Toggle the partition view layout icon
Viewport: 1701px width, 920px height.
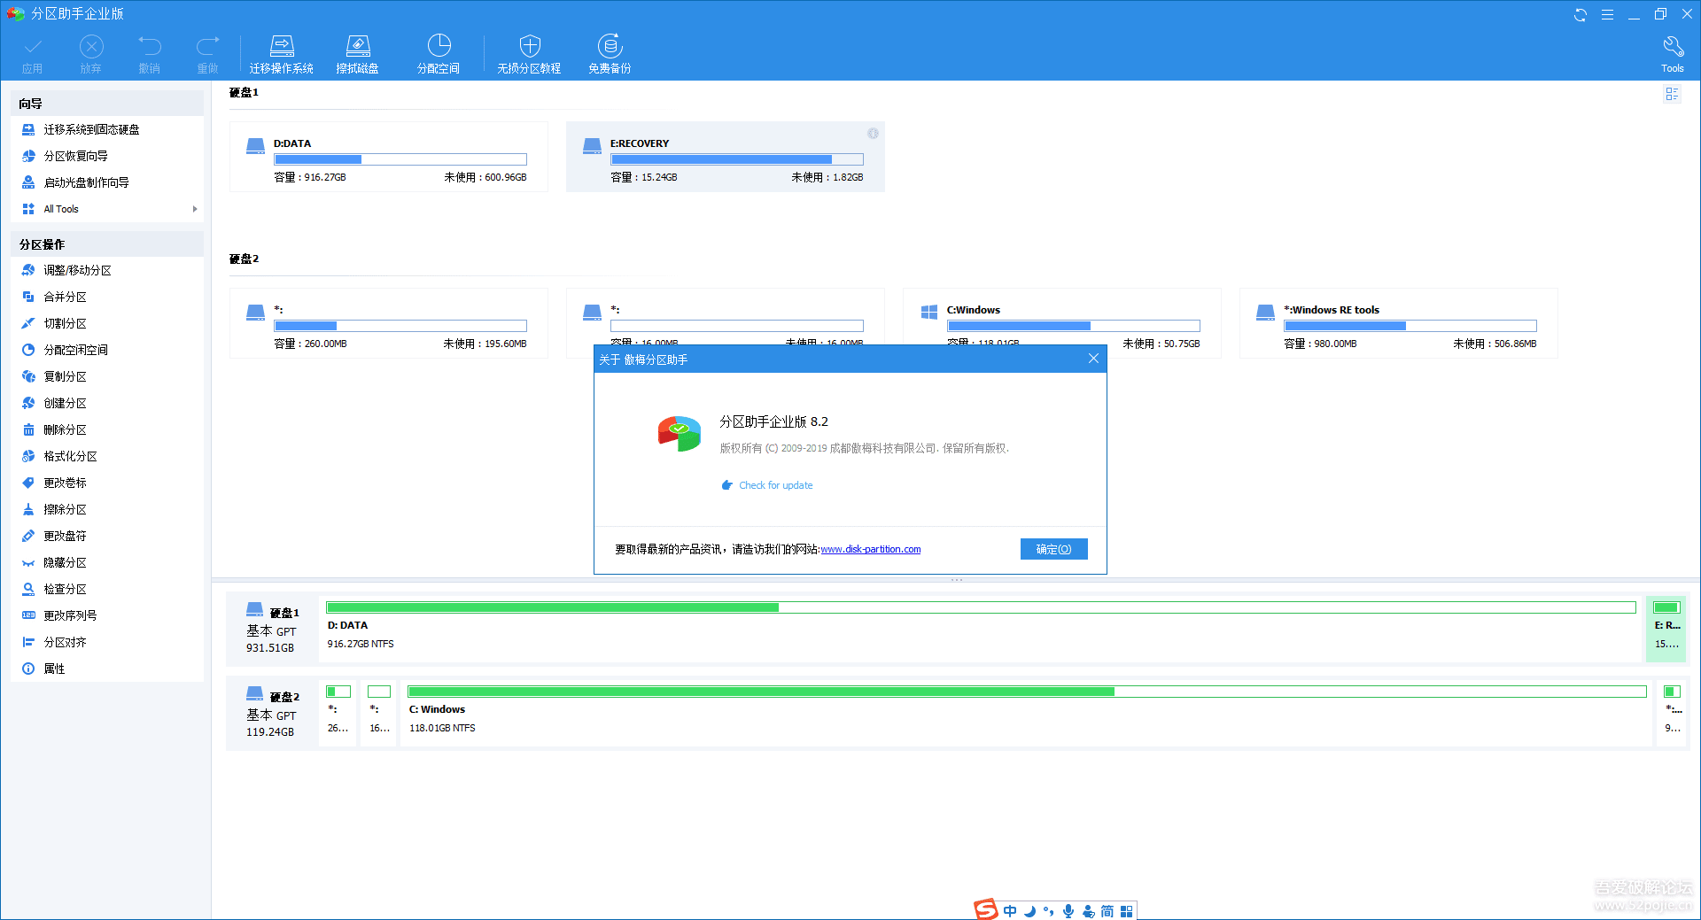(1672, 94)
